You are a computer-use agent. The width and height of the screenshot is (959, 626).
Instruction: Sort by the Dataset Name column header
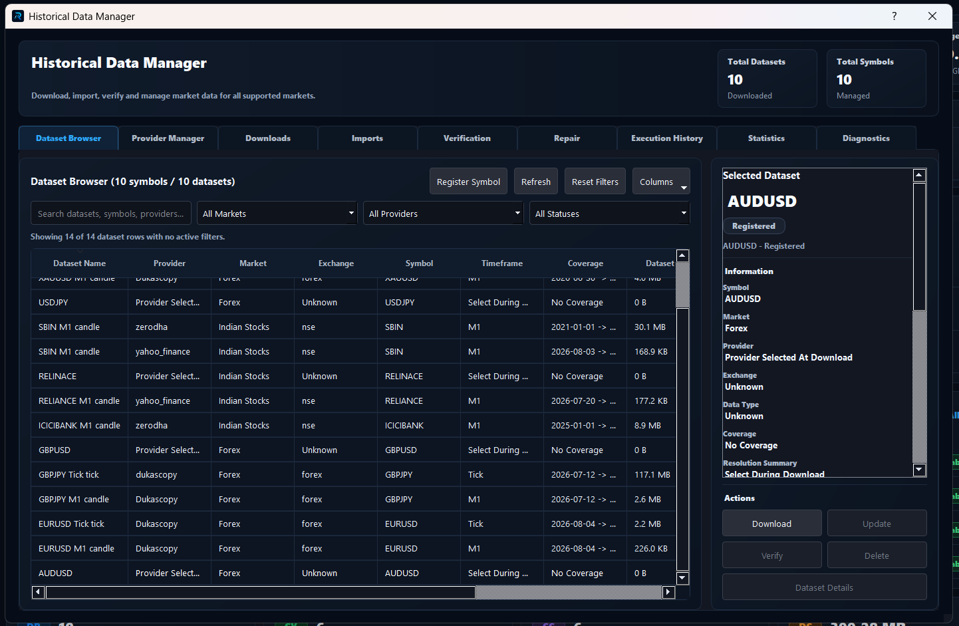(x=80, y=263)
